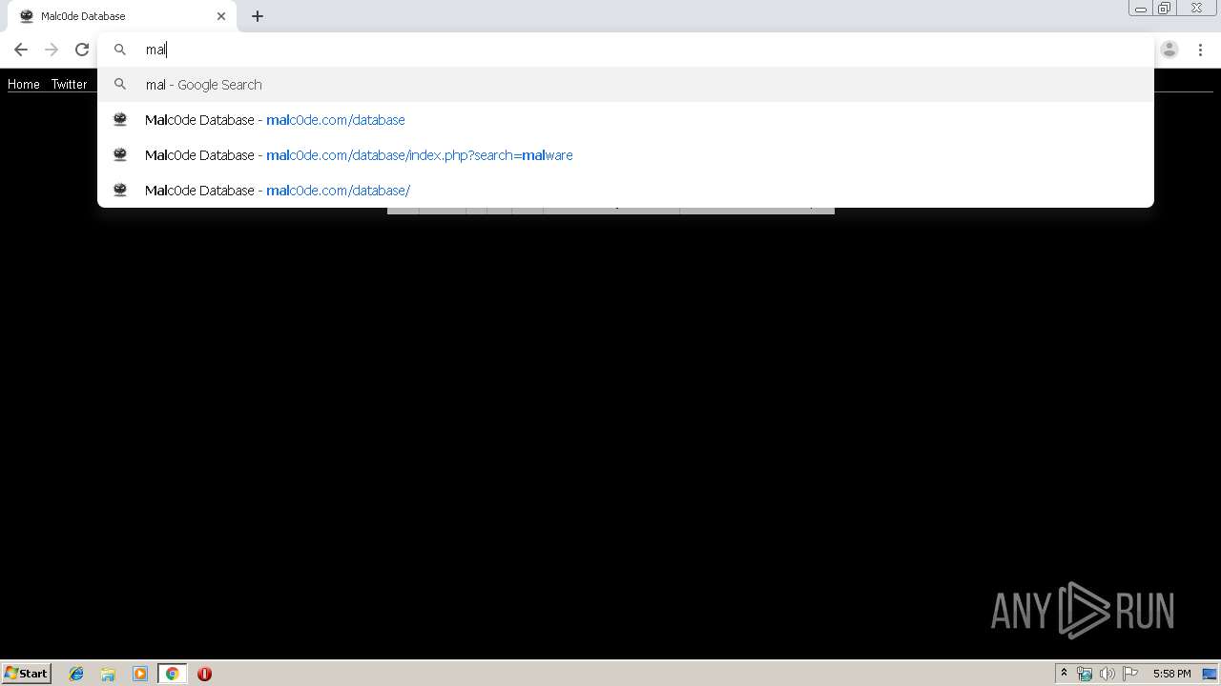Open suggestion malc0de.com/database/ with trailing slash
Image resolution: width=1221 pixels, height=686 pixels.
coord(626,191)
